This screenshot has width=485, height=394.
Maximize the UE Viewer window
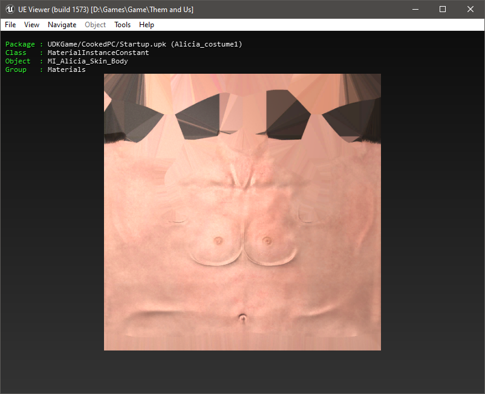(443, 9)
